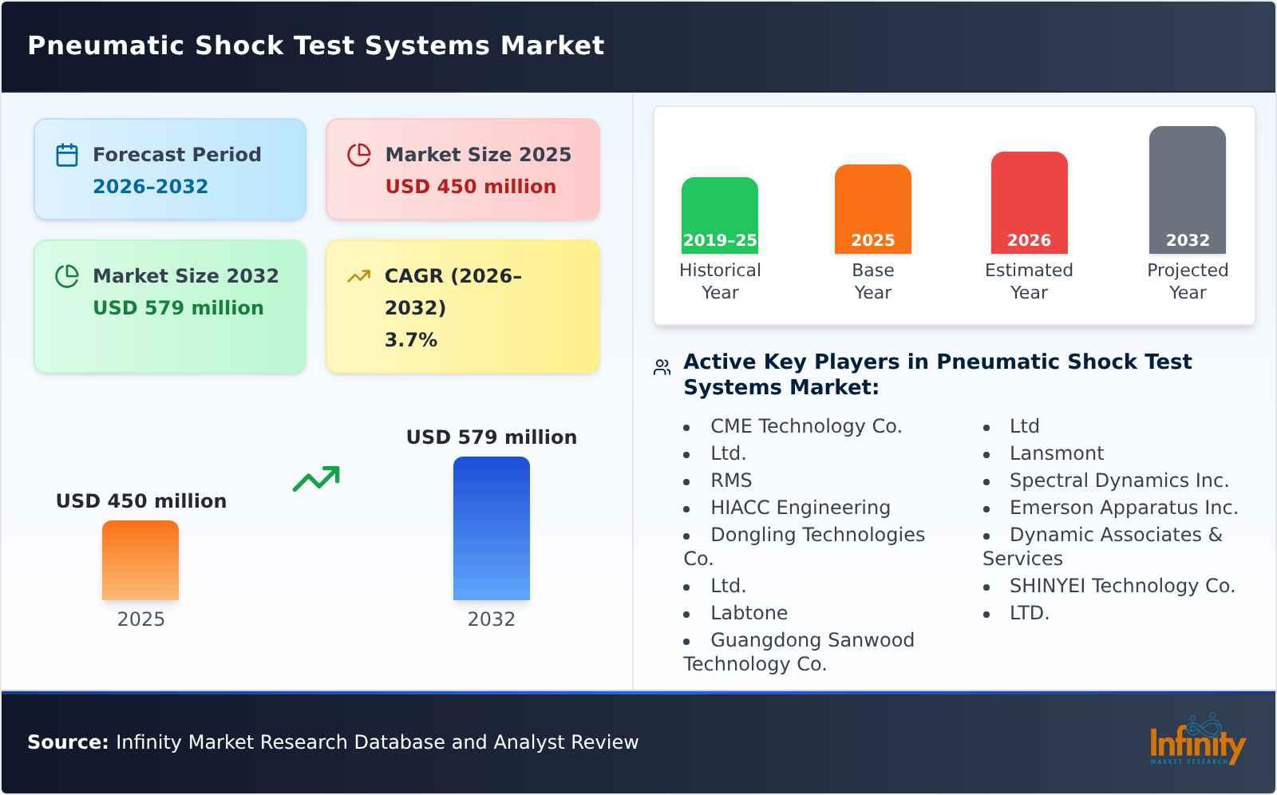1277x795 pixels.
Task: Select the Forecast Period 2026–2032 card
Action: [170, 169]
